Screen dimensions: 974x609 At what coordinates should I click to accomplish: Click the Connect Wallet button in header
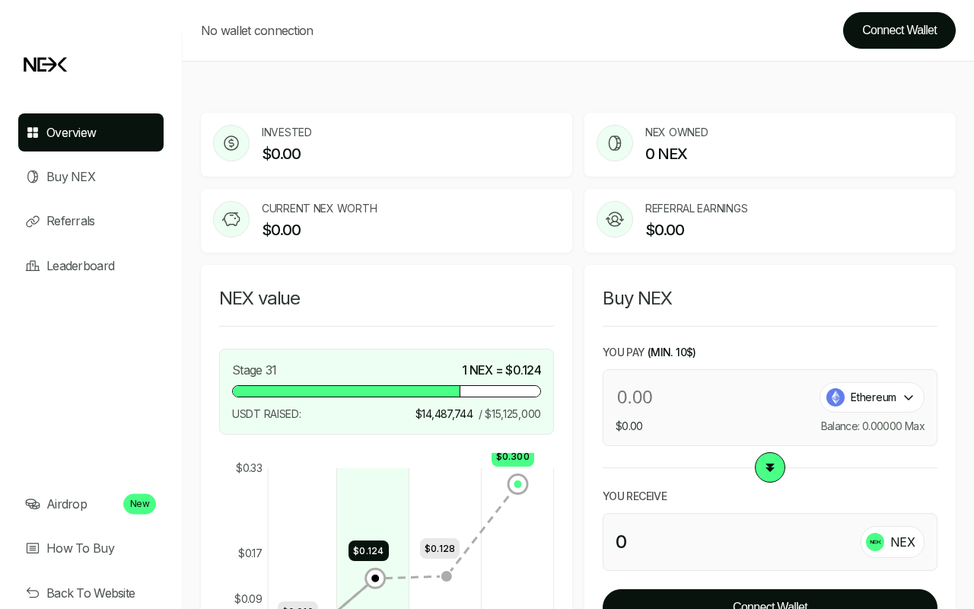(899, 30)
